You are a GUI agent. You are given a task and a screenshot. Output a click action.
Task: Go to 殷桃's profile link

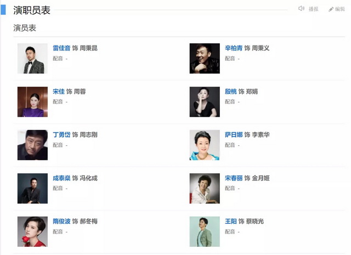[x=231, y=92]
